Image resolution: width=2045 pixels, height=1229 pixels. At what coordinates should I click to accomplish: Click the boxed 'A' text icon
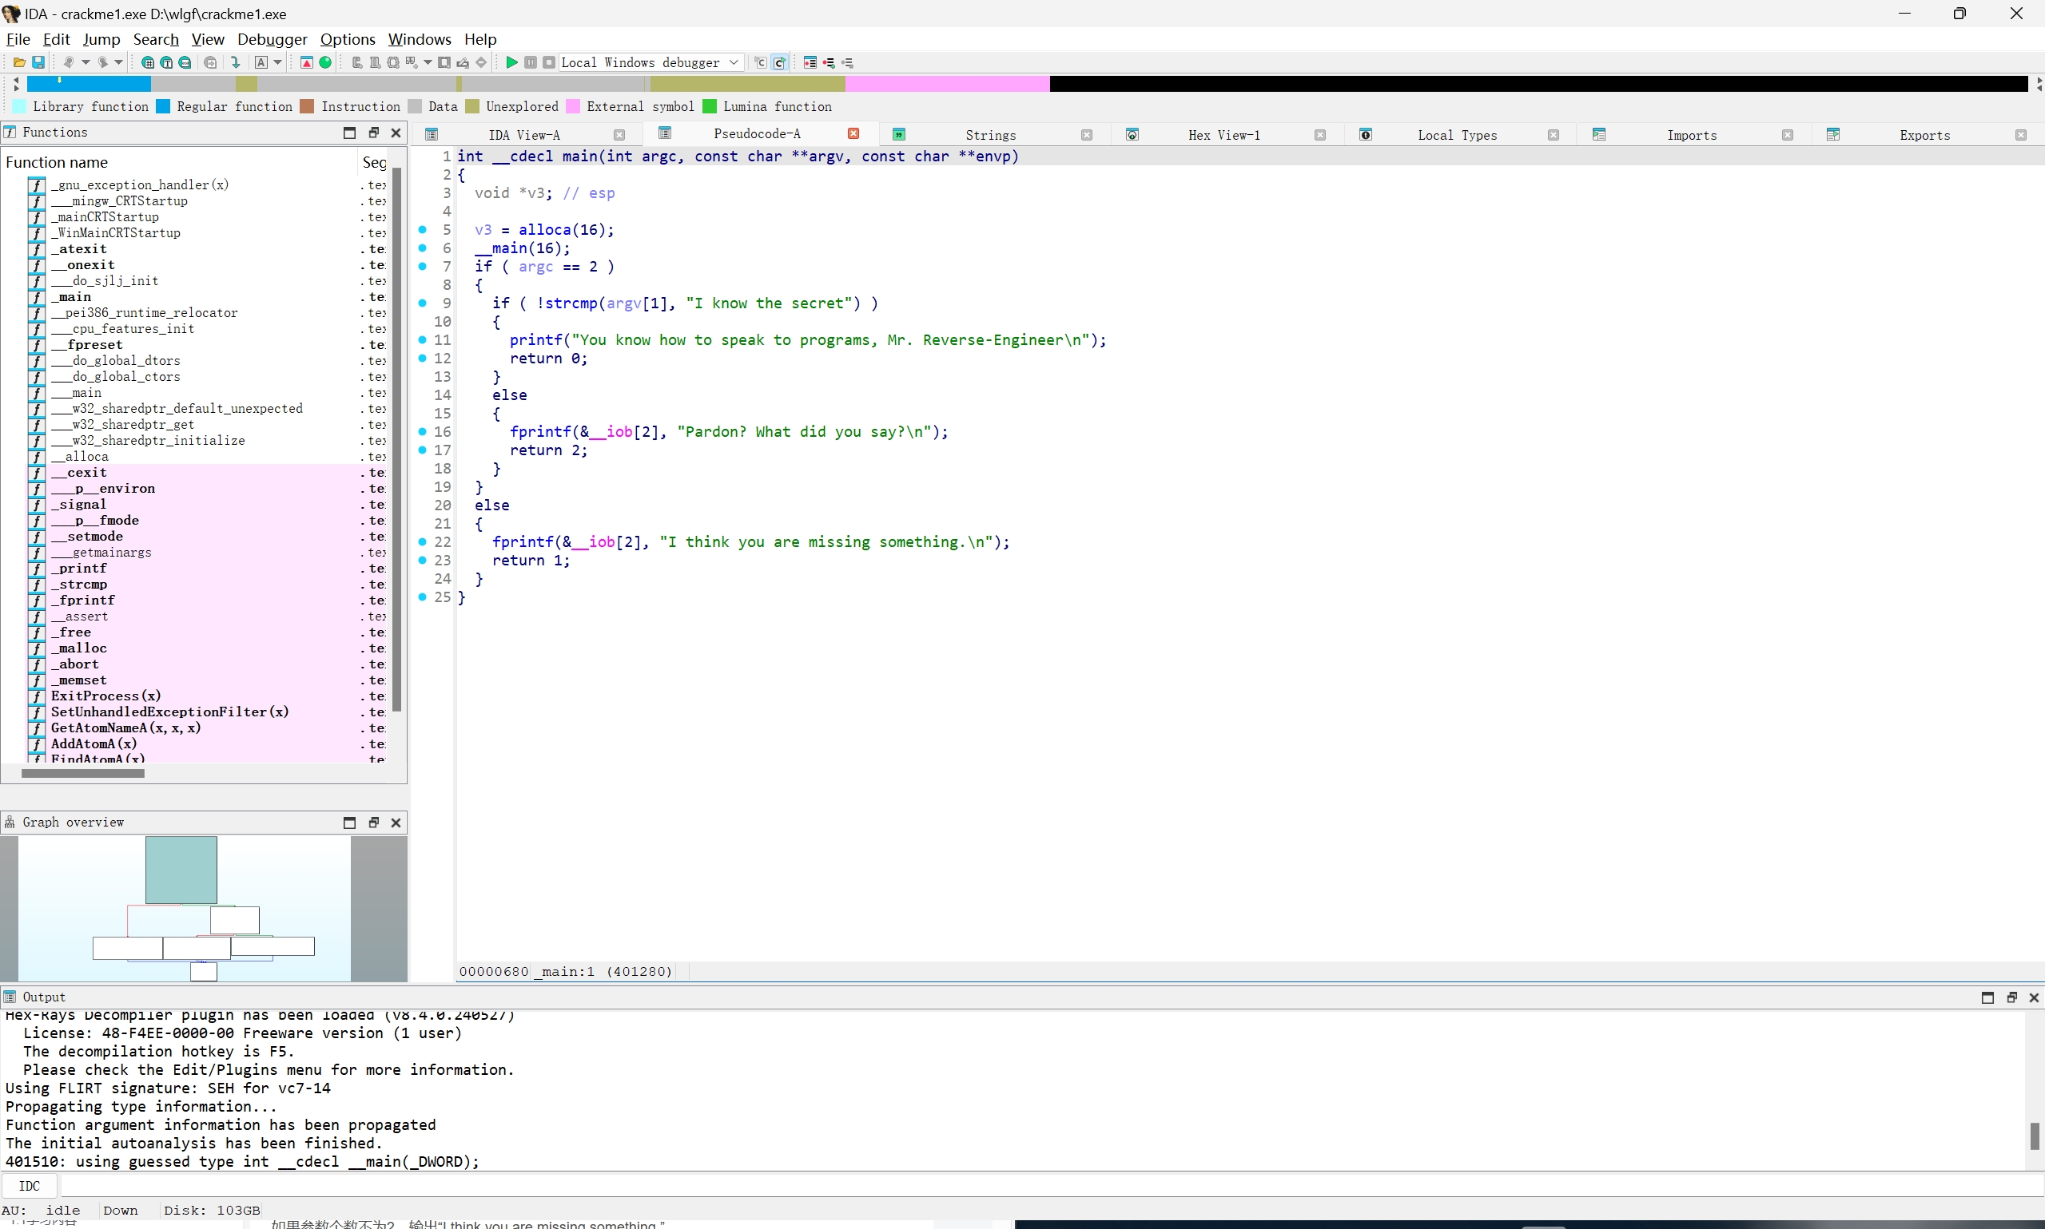tap(261, 62)
